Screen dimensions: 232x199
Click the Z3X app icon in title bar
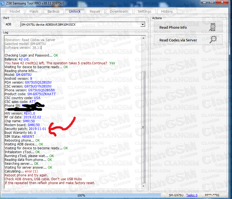2,3
